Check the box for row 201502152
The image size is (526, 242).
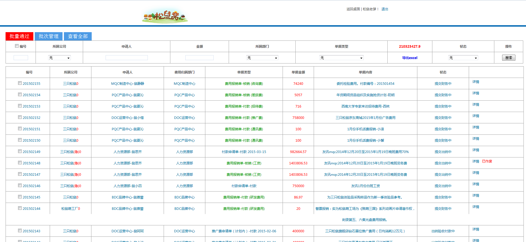pyautogui.click(x=20, y=117)
